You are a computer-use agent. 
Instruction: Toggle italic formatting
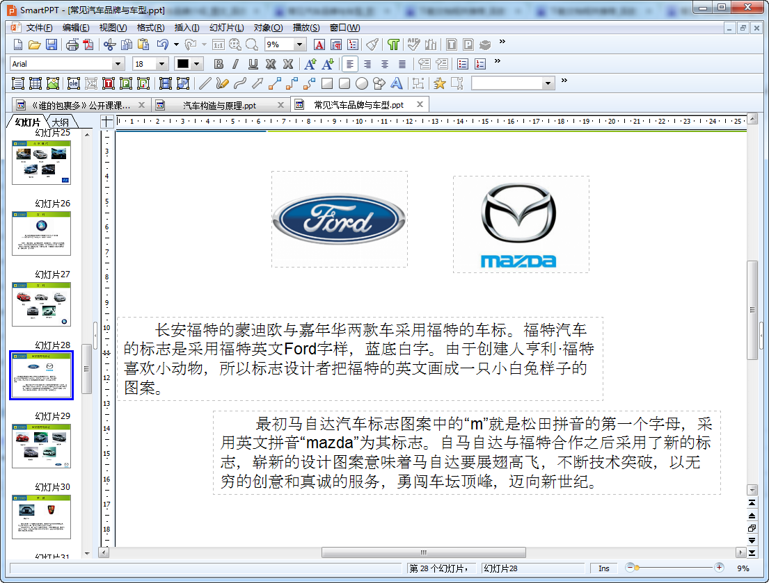point(235,64)
